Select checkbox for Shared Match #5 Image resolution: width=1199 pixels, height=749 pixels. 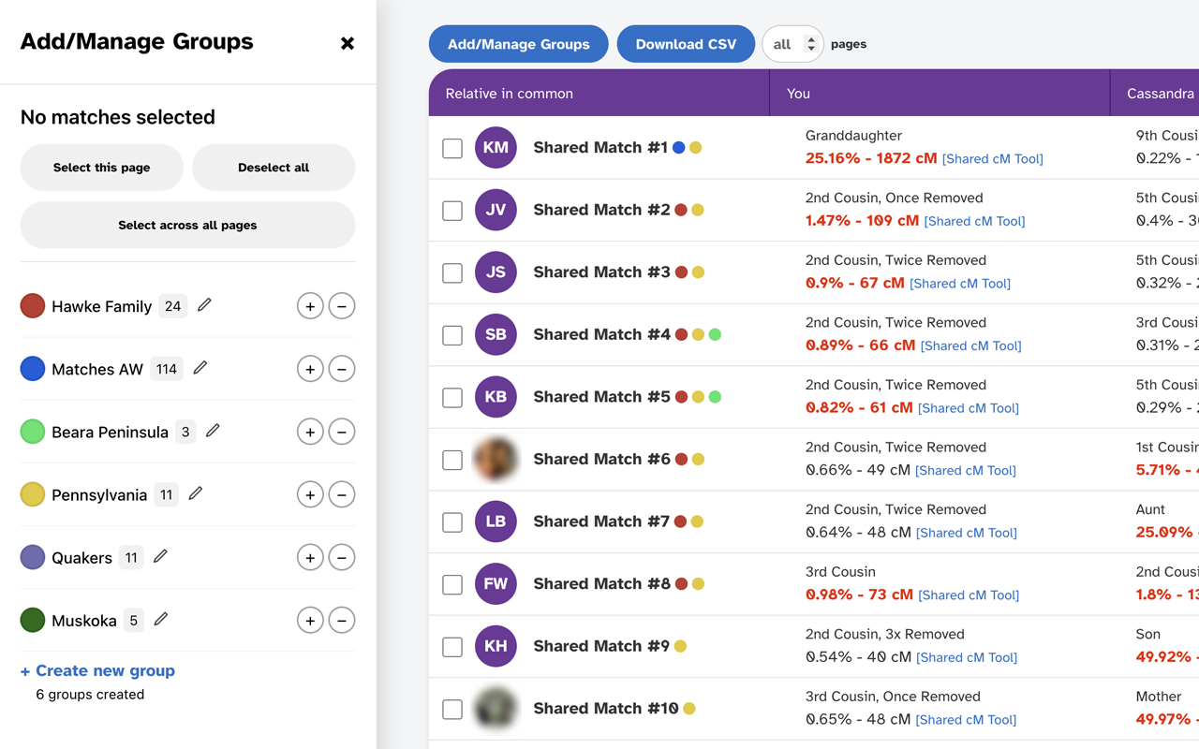[452, 398]
